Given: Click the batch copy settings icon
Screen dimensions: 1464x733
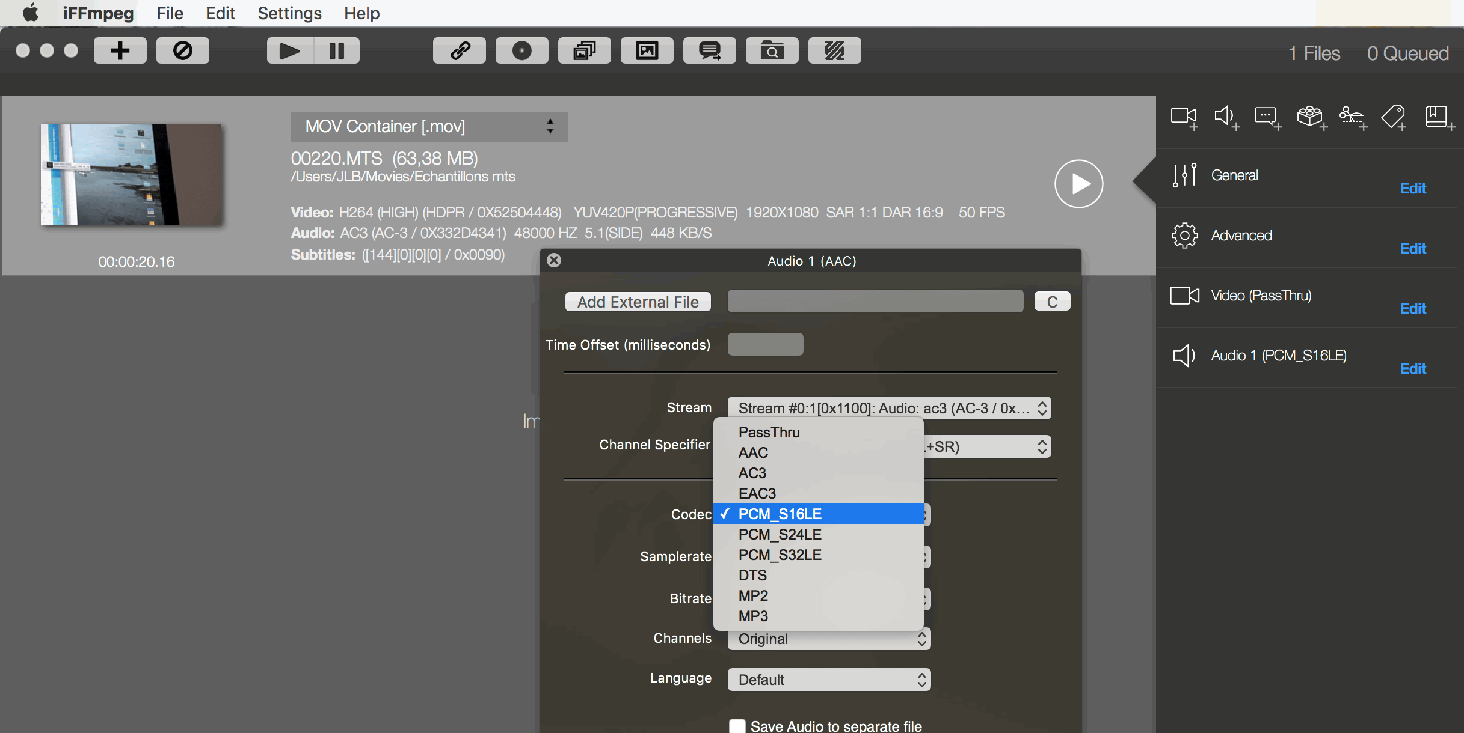Looking at the screenshot, I should (x=584, y=50).
